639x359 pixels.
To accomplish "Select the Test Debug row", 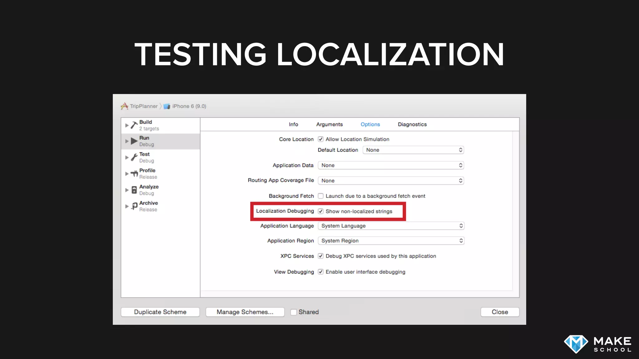I will pyautogui.click(x=160, y=157).
